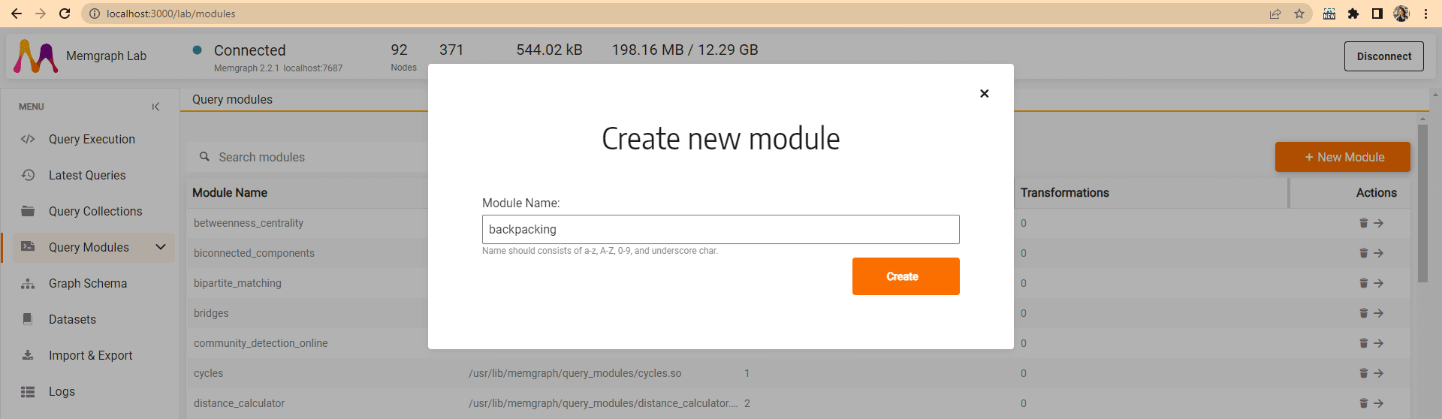
Task: Click the Logs list icon
Action: coord(28,391)
